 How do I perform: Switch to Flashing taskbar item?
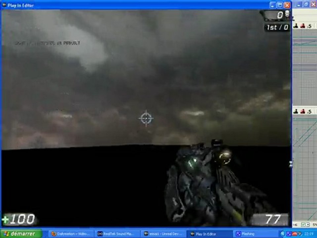click(x=256, y=234)
